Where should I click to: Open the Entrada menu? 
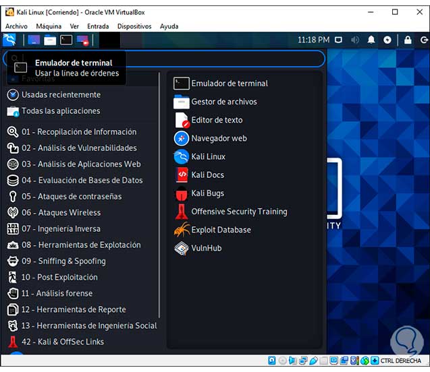98,26
